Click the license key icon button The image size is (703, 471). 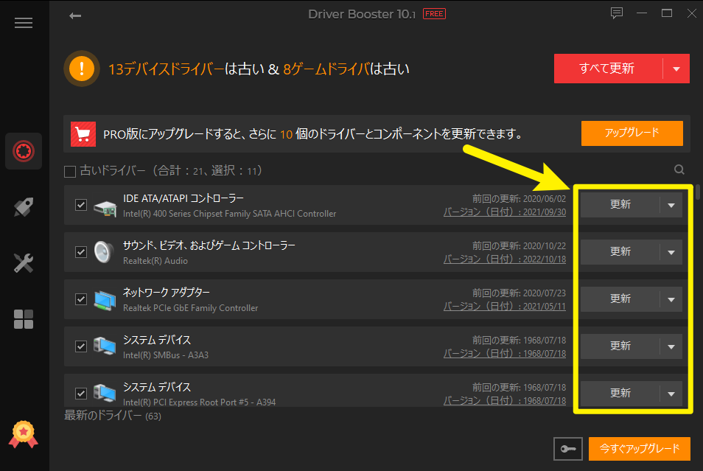click(568, 449)
